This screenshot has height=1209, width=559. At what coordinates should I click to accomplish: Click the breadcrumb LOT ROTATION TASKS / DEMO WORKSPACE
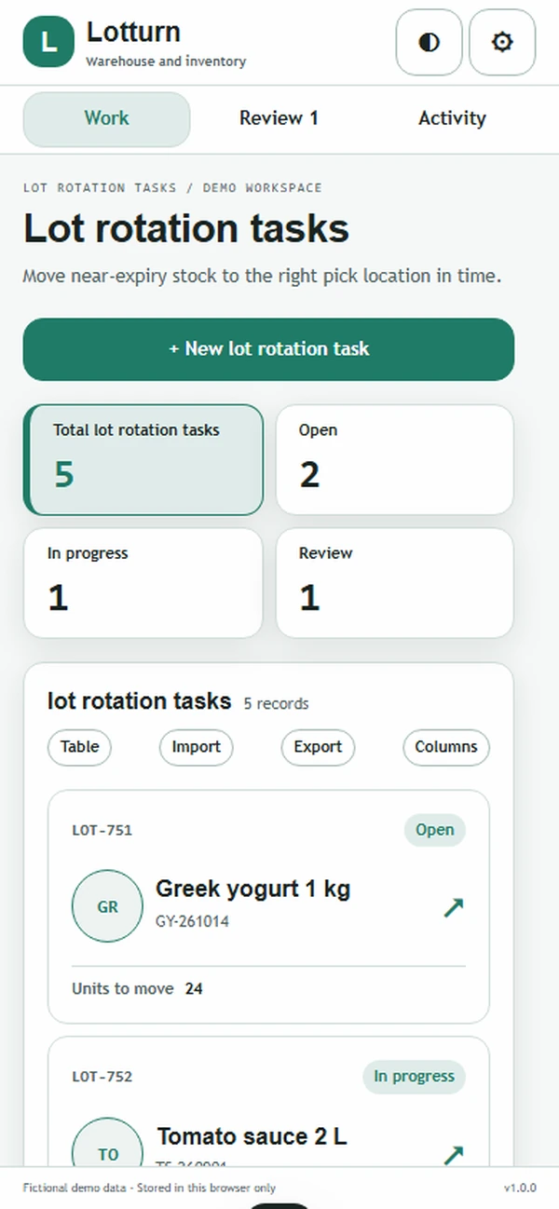172,188
